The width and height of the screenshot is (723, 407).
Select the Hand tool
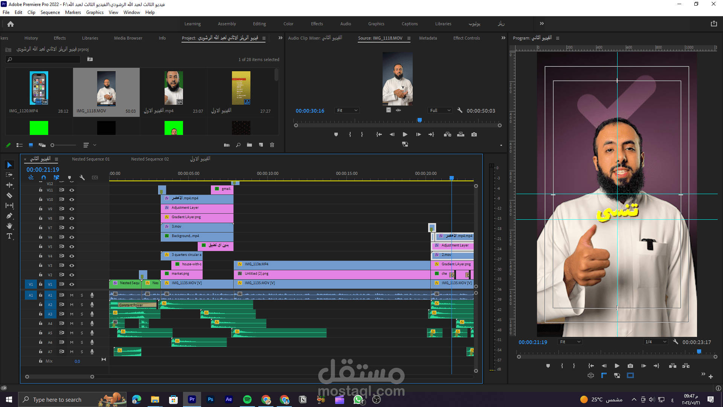(9, 226)
